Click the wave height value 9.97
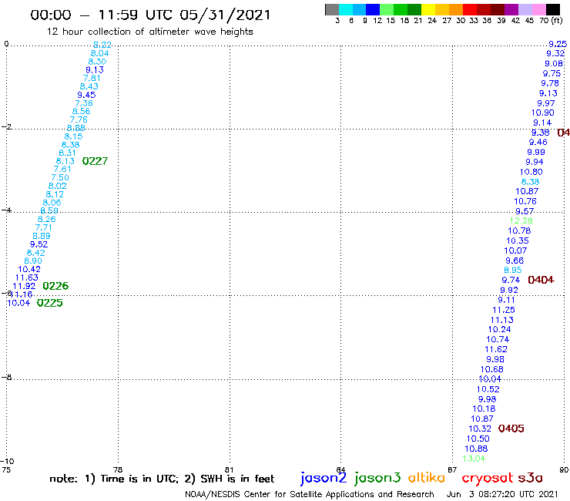This screenshot has width=570, height=501. point(545,103)
